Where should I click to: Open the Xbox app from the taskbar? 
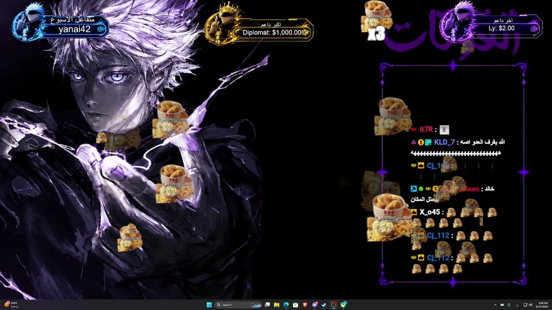tap(343, 305)
